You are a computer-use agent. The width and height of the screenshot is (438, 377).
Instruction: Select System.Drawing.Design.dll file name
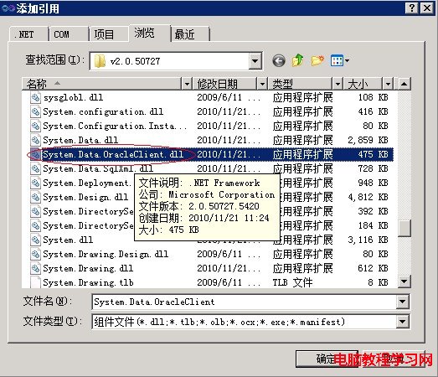click(x=106, y=254)
